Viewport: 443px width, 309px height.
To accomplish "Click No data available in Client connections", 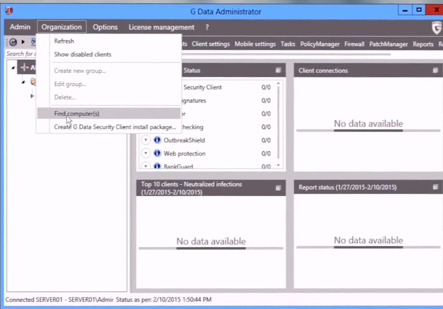I will tap(368, 123).
